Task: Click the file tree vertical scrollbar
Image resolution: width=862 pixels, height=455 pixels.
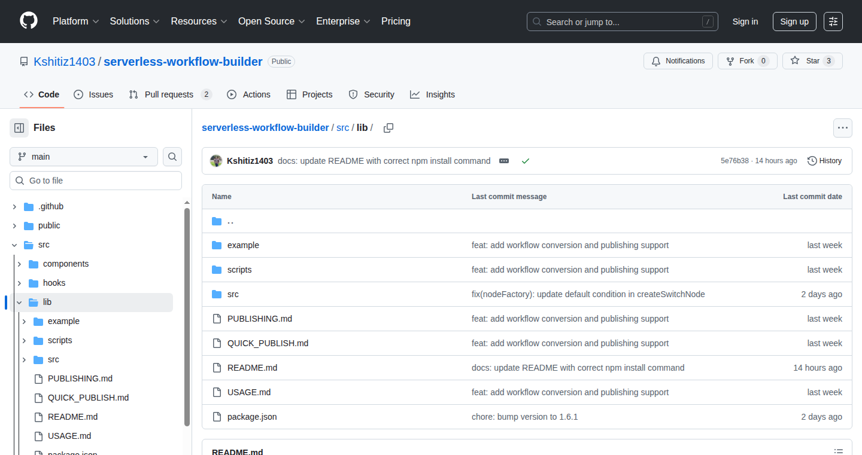Action: [187, 317]
